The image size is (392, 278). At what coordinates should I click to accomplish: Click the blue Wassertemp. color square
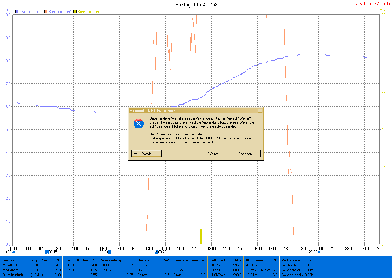[17, 12]
